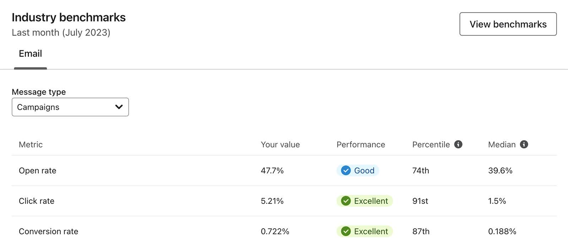Screen dimensions: 568x245
Task: Click the info icon next to Percentile
Action: tap(459, 144)
